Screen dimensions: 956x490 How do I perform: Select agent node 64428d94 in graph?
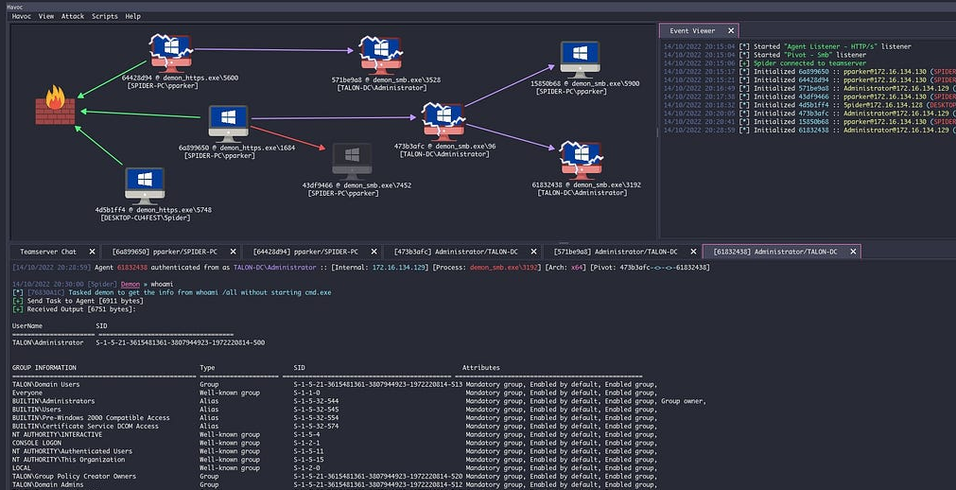[x=171, y=52]
